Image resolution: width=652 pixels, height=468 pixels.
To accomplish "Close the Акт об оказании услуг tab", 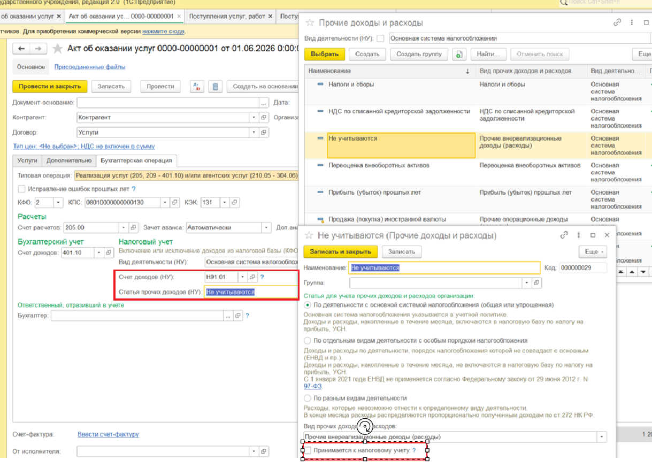I will 179,16.
